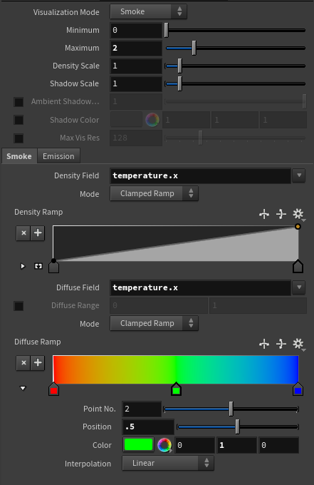
Task: Click the Density Ramp maximize icon
Action: (x=38, y=266)
